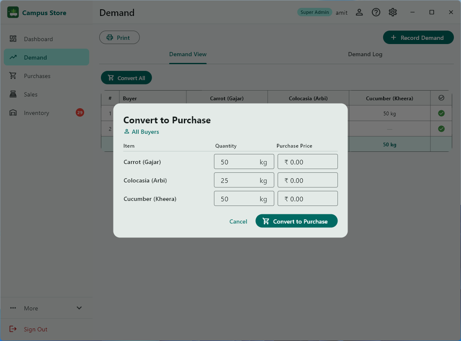461x341 pixels.
Task: Click the Convert All button
Action: pos(126,78)
